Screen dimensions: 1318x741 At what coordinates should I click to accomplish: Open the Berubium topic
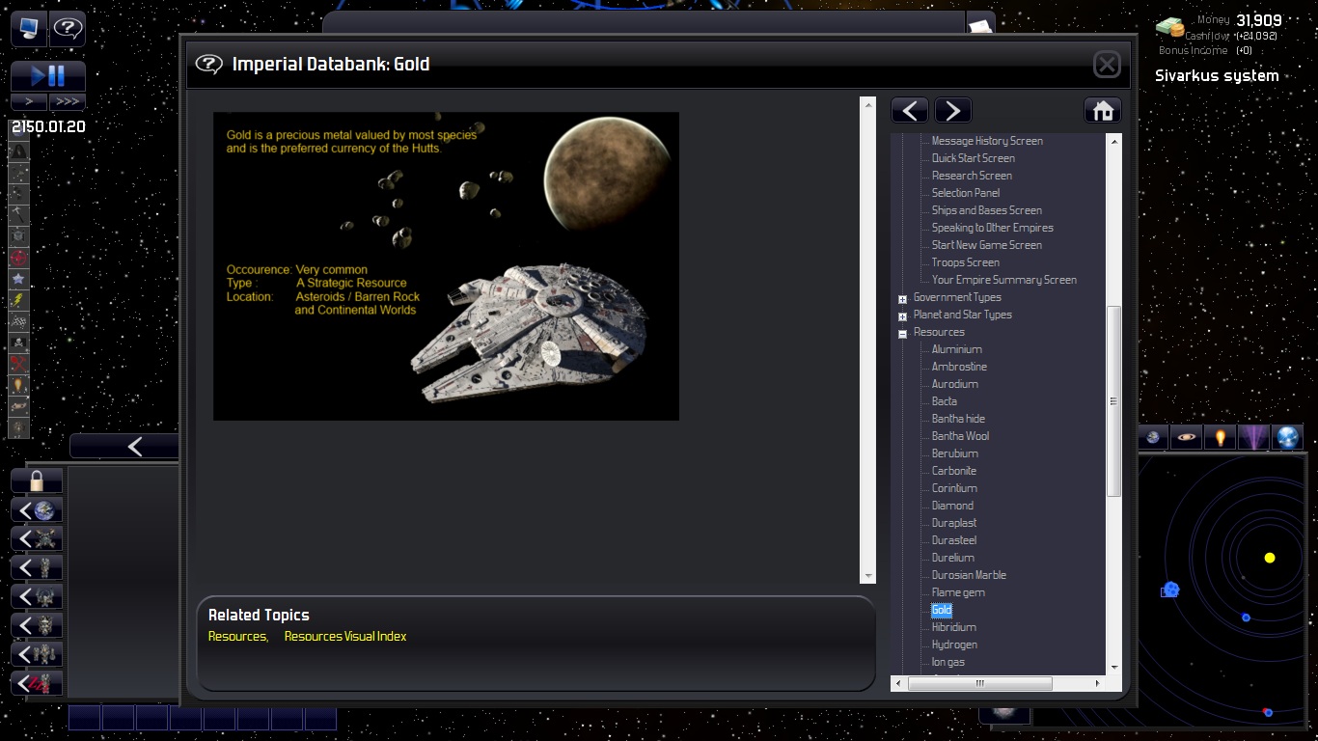[954, 453]
